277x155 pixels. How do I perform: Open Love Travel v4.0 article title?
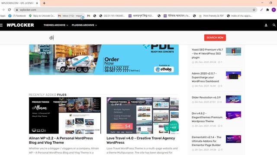coord(141,140)
